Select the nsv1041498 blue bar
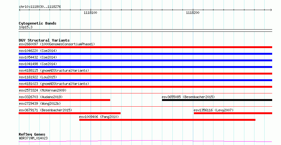This screenshot has width=281, height=145. pos(145,67)
